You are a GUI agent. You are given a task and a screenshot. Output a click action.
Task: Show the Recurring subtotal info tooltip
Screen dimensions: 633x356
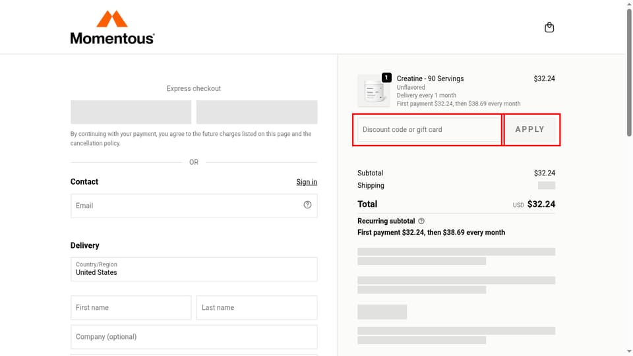(x=421, y=222)
